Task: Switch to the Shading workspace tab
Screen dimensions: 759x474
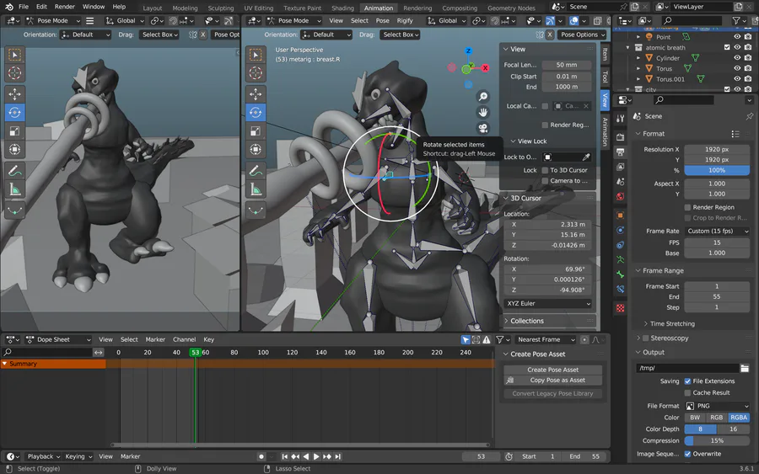Action: 342,8
